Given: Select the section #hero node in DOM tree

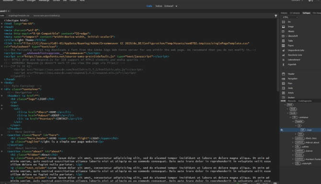Looking at the screenshot, I should (306, 138).
